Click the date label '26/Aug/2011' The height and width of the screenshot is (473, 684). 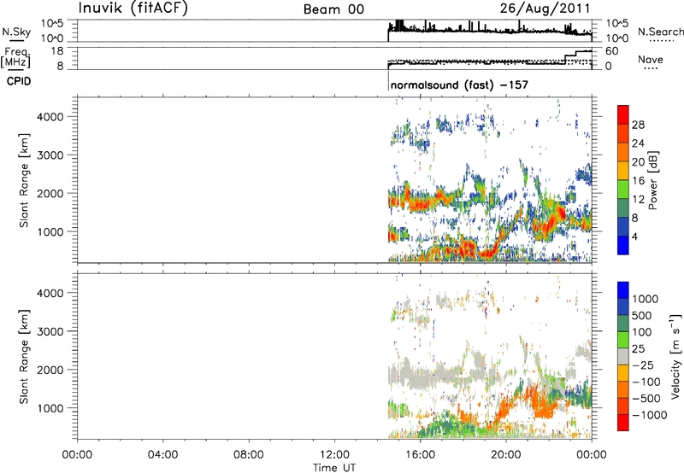(545, 9)
